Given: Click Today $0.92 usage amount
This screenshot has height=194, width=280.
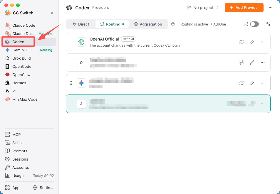Looking at the screenshot, I should [x=43, y=176].
